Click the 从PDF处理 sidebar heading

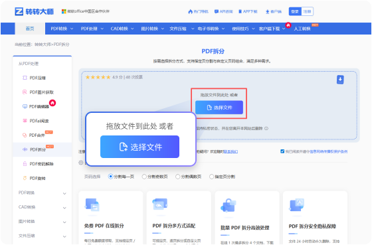pos(29,64)
